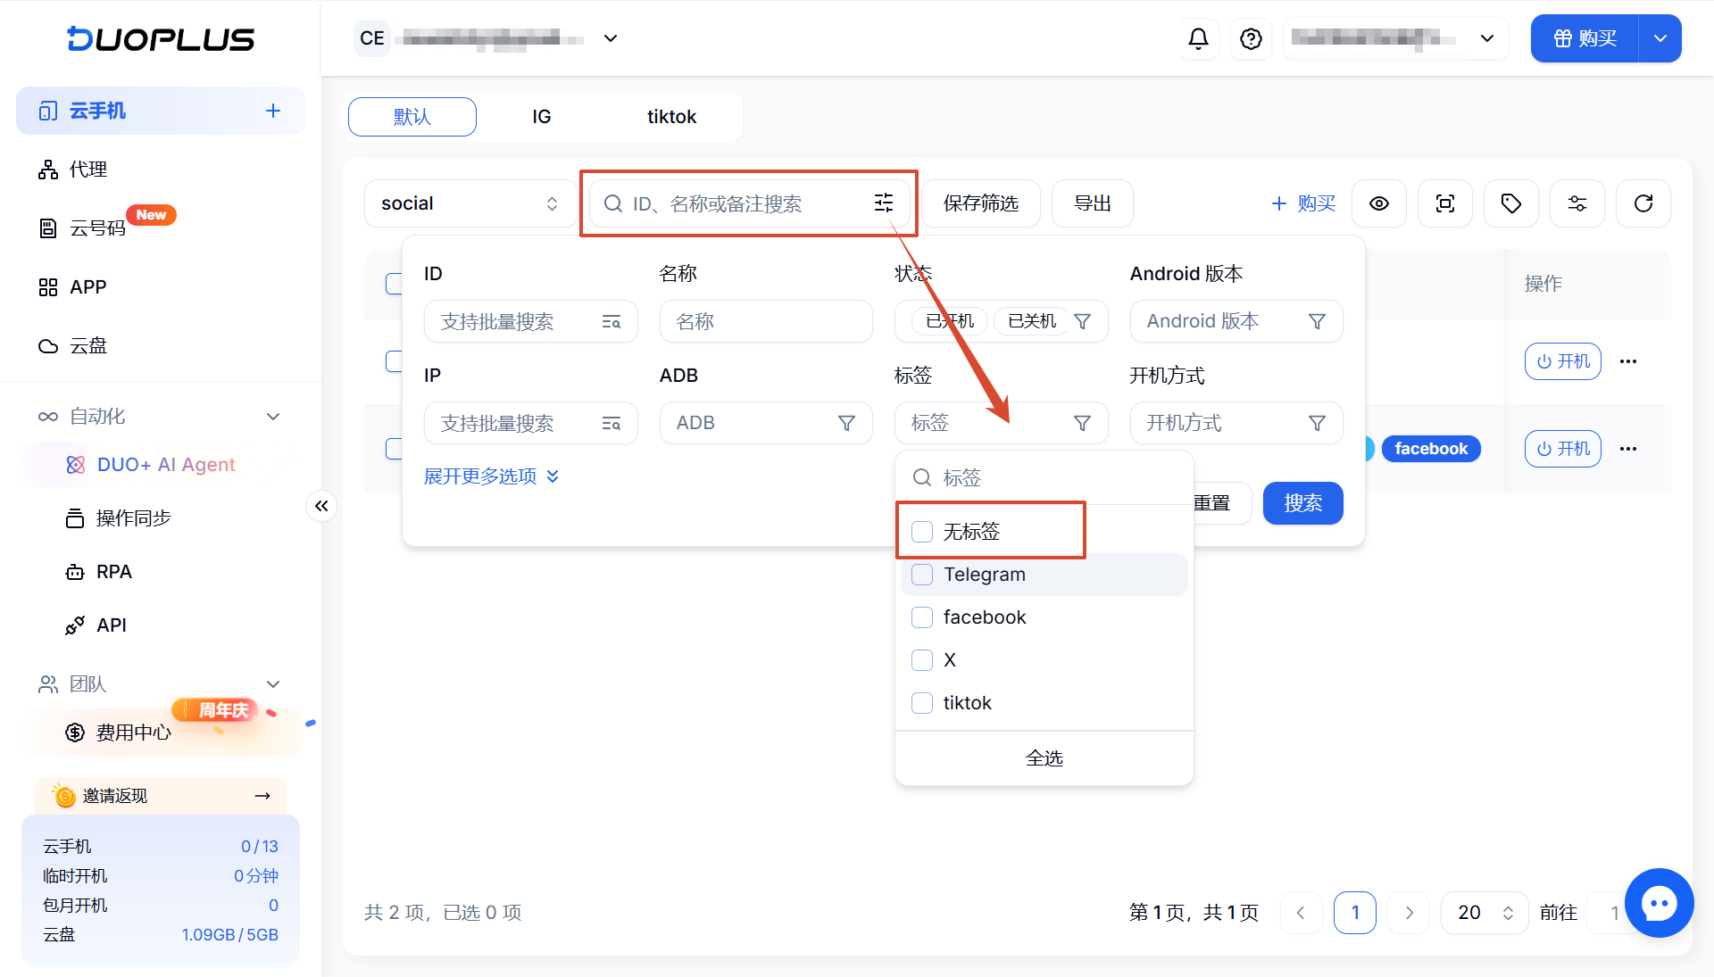Viewport: 1714px width, 977px height.
Task: Open the 邀请返现 banner
Action: [x=161, y=796]
